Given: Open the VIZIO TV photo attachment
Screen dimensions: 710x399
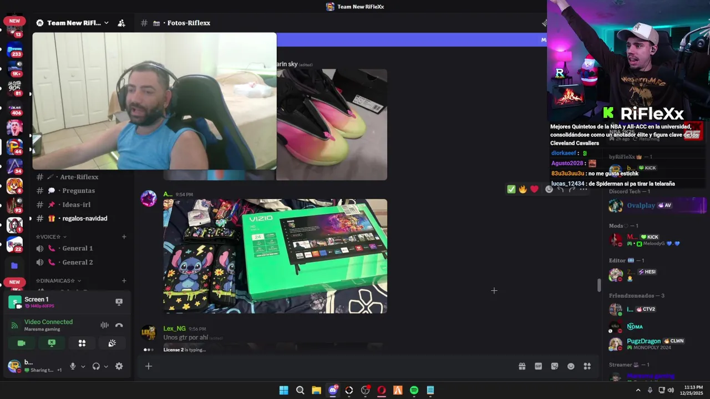Looking at the screenshot, I should tap(275, 256).
